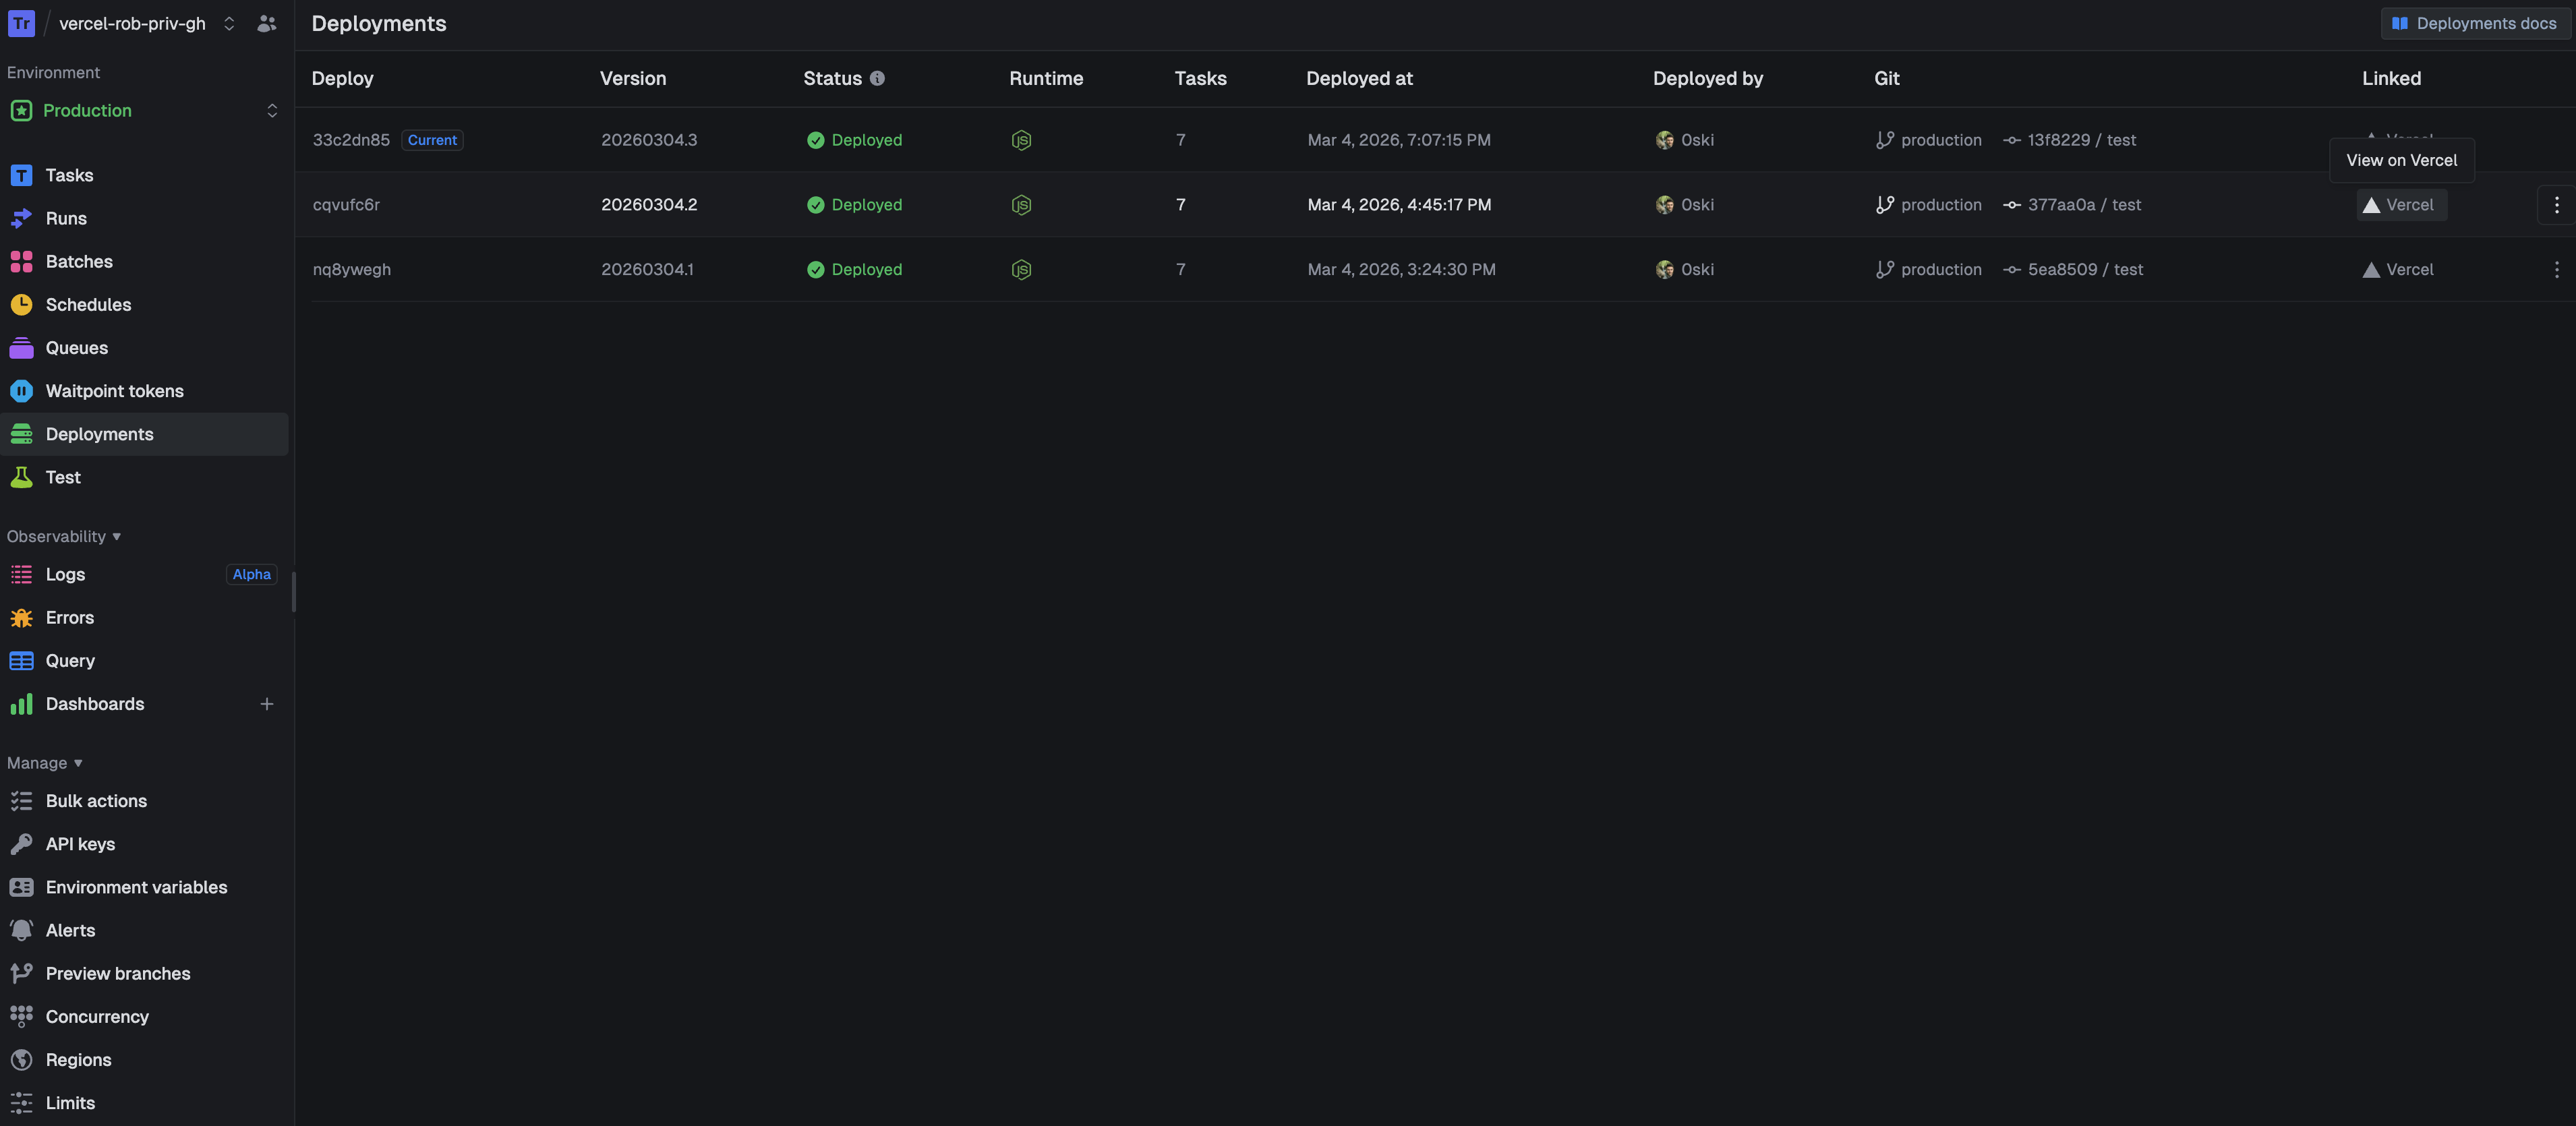View the Schedules page

coord(88,304)
